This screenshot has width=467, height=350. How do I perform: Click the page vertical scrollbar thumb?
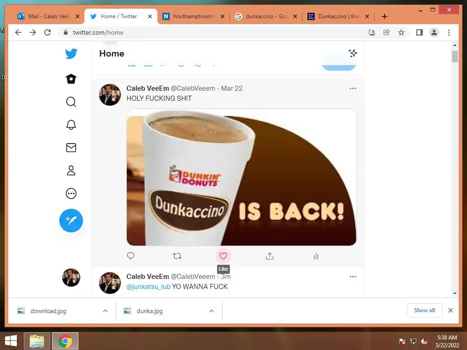[455, 56]
